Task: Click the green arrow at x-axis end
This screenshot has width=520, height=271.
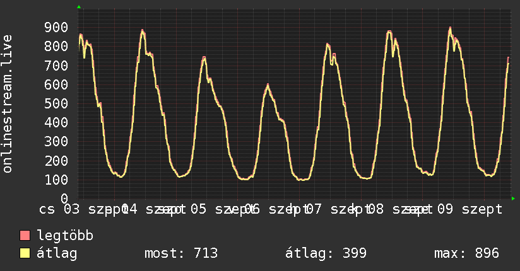Action: (513, 199)
